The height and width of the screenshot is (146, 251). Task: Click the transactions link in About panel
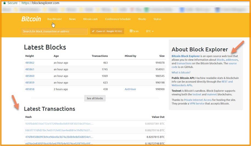pyautogui.click(x=184, y=63)
